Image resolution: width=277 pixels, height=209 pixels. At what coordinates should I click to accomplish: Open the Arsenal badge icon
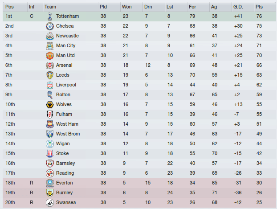click(49, 65)
